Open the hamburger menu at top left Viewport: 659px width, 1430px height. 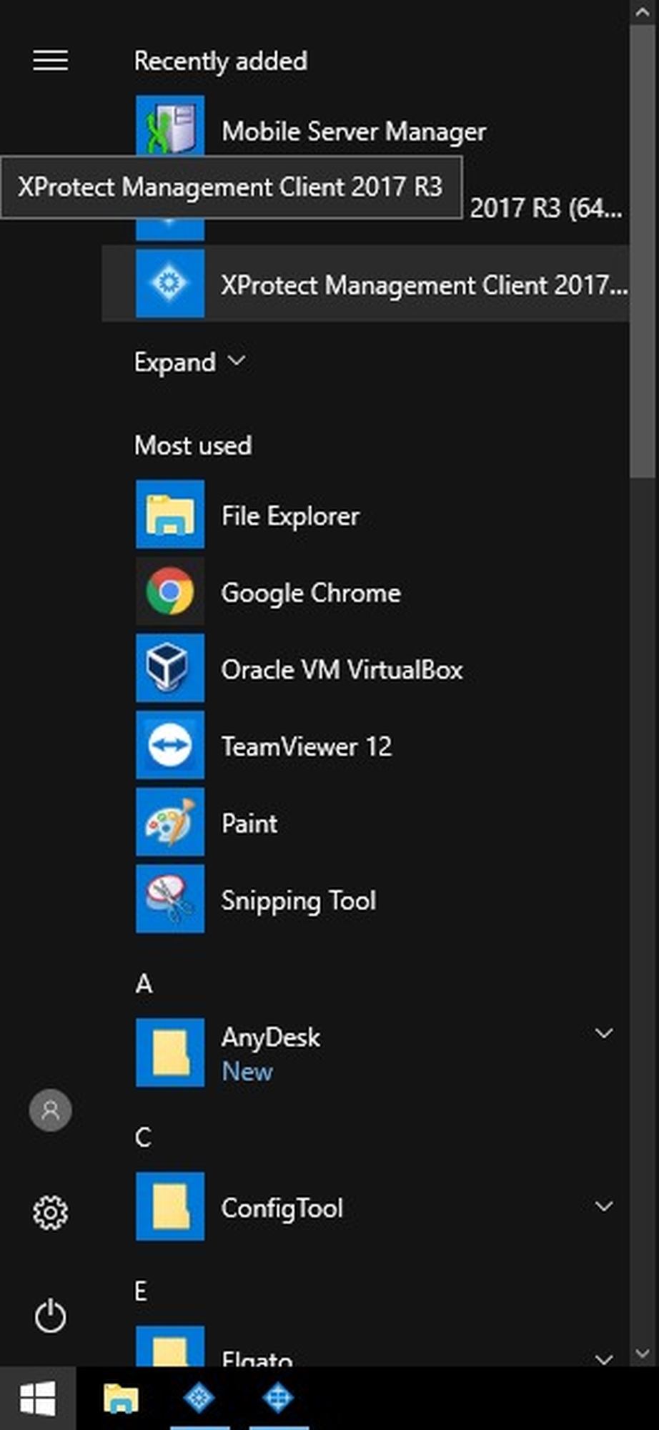(50, 61)
